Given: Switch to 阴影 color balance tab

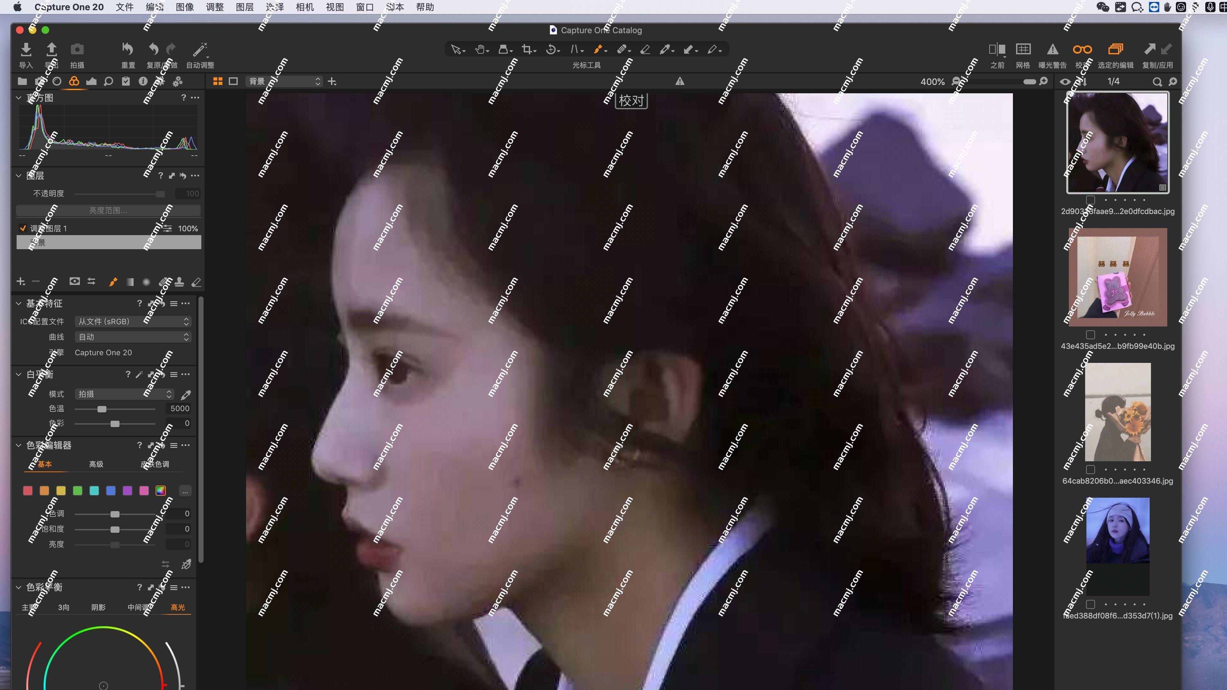Looking at the screenshot, I should [98, 608].
